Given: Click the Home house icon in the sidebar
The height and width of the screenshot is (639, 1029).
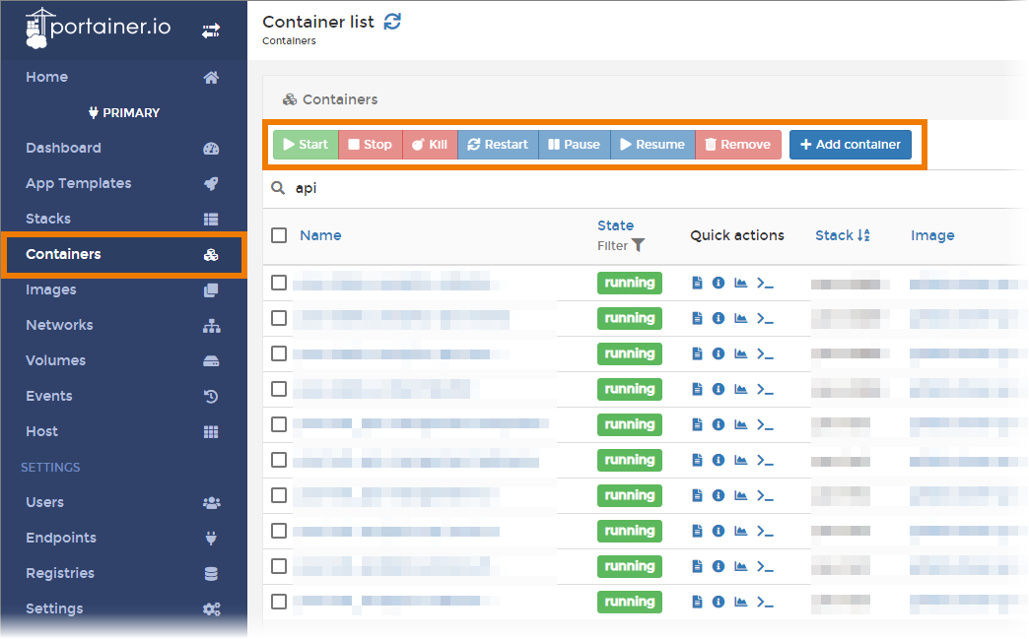Looking at the screenshot, I should point(211,78).
